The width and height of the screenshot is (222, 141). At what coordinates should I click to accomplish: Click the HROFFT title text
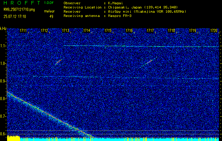(22, 3)
